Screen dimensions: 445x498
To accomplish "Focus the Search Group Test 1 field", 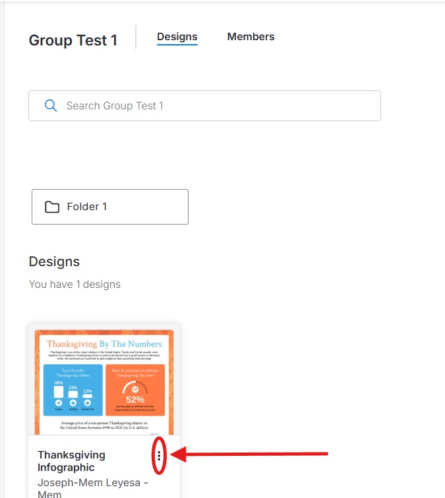I will (218, 105).
